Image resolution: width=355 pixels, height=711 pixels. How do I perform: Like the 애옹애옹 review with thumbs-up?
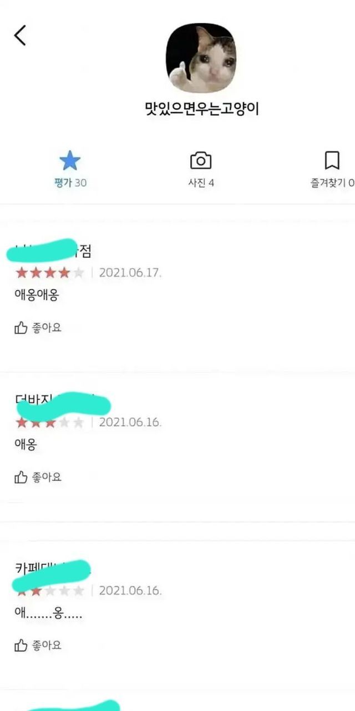click(x=21, y=328)
